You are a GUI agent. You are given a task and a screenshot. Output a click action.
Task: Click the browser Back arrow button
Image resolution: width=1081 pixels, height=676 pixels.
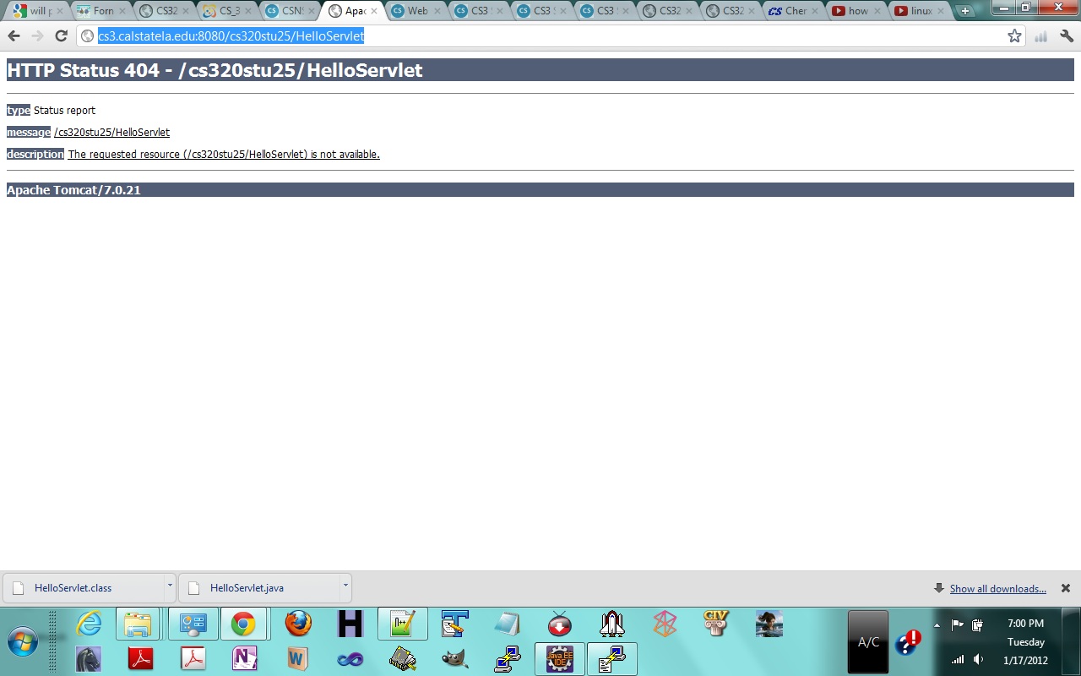tap(14, 36)
